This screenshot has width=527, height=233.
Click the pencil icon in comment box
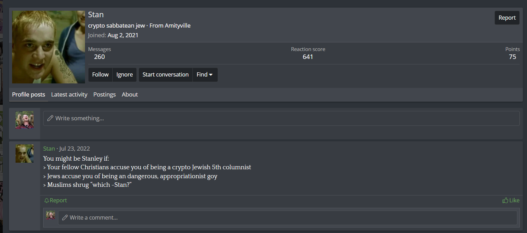click(x=65, y=218)
